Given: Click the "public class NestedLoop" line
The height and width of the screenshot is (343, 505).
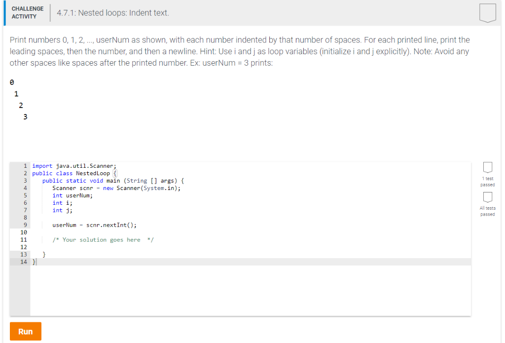Looking at the screenshot, I should (72, 173).
